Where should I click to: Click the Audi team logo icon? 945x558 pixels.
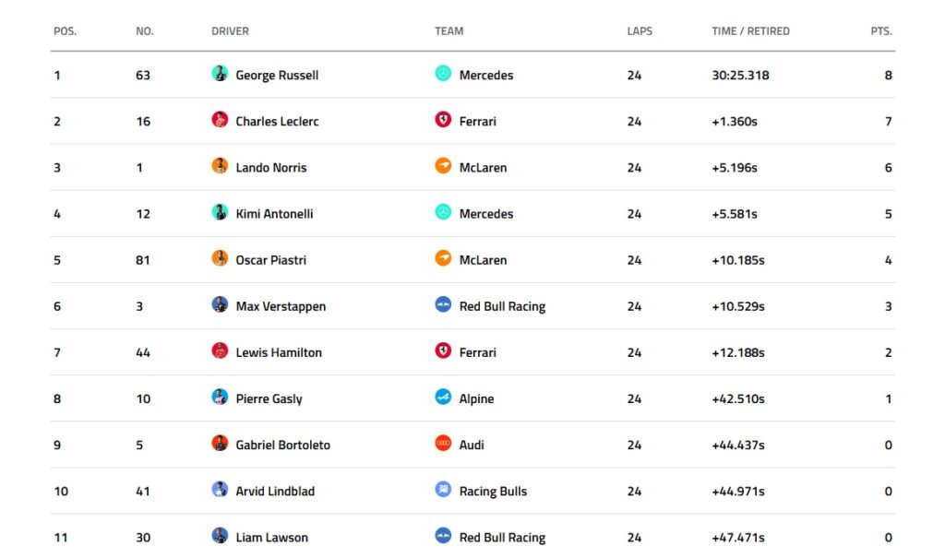tap(443, 443)
